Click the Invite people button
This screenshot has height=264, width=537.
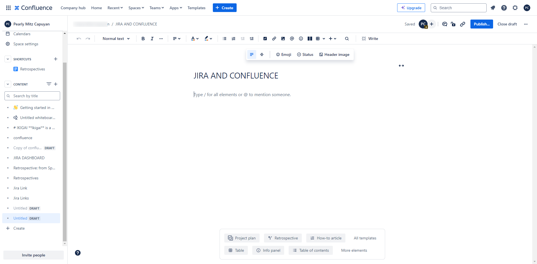(34, 255)
